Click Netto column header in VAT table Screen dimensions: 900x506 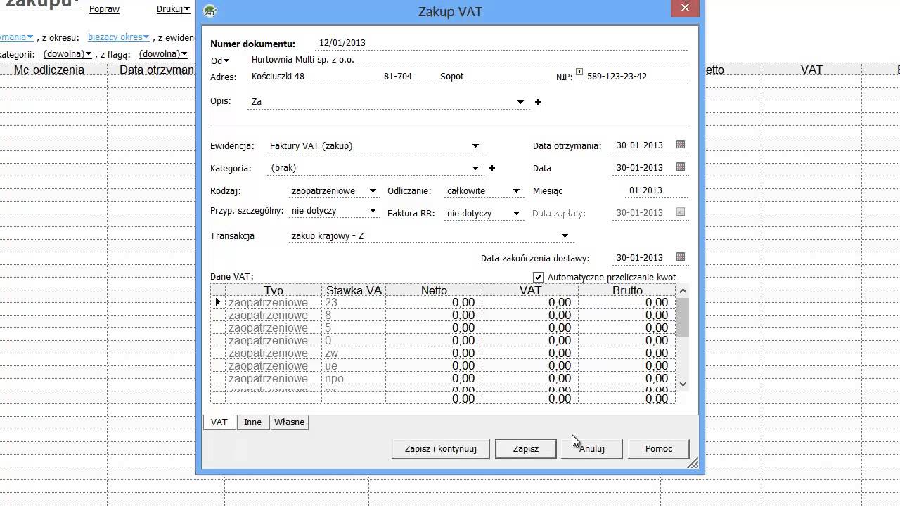(x=434, y=290)
